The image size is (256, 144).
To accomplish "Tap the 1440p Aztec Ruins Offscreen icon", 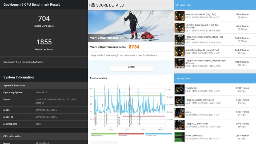I will point(179,39).
